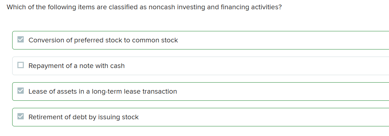Uncheck the Conversion of preferred stock checkbox

[20, 40]
